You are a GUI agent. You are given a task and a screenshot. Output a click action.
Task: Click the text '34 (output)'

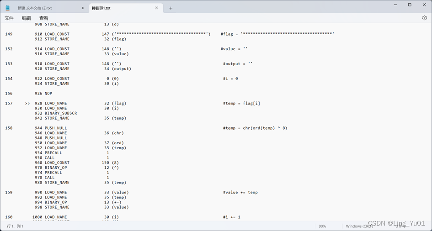[x=117, y=69]
